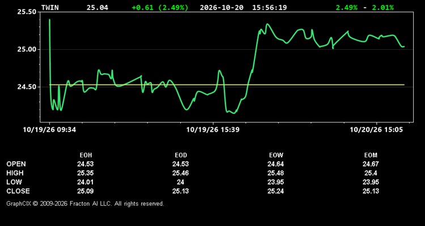Screen dimensions: 425x226
Task: Select EOW close value 25.24
Action: click(x=275, y=191)
